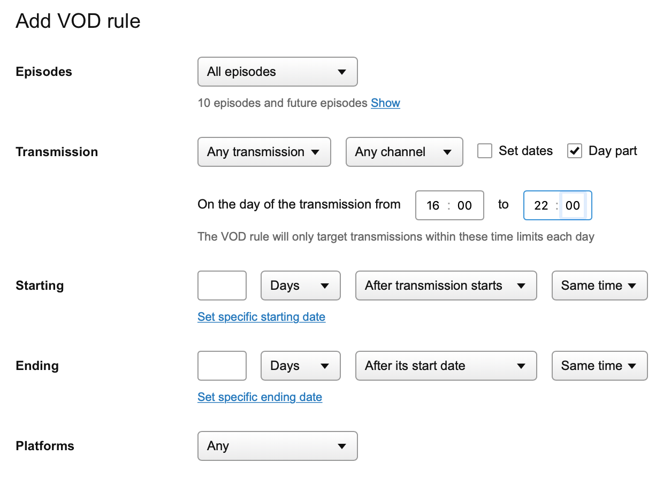The width and height of the screenshot is (671, 478).
Task: Click the start minutes field after 16
Action: click(x=464, y=206)
